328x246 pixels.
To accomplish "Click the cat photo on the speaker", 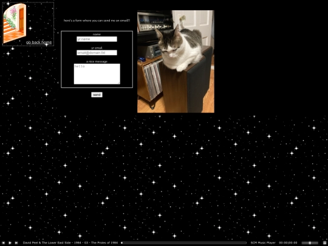I will click(176, 61).
